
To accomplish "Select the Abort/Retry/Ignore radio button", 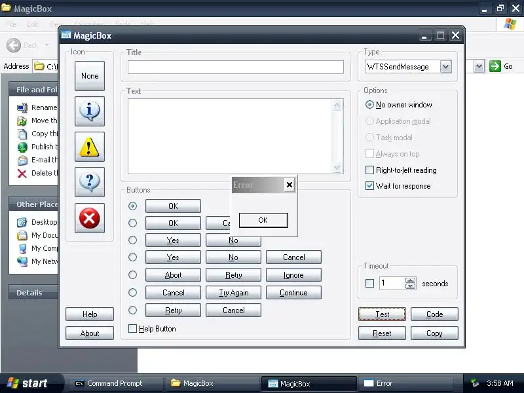I will (133, 274).
